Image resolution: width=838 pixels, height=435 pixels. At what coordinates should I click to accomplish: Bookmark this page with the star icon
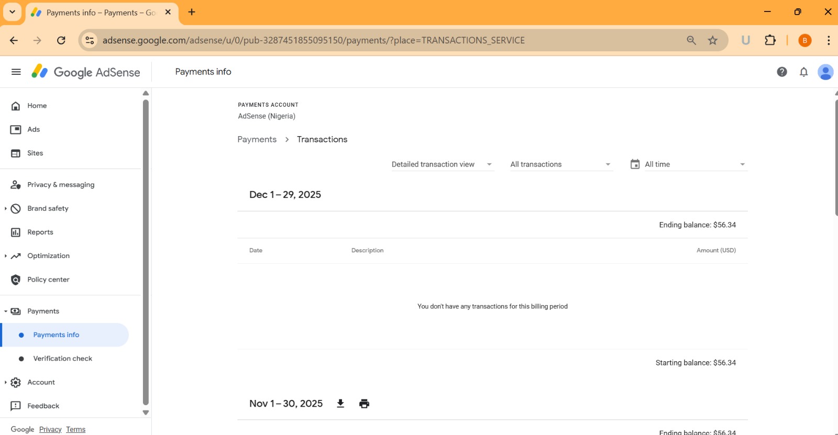click(712, 40)
